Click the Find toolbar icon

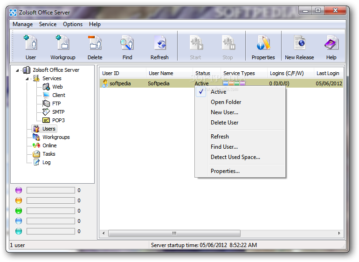point(127,42)
